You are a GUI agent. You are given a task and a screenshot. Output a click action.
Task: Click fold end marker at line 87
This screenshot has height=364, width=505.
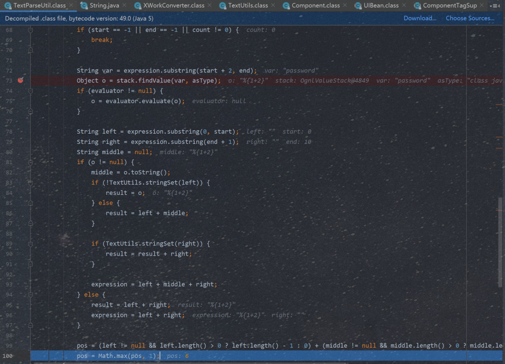click(x=30, y=223)
